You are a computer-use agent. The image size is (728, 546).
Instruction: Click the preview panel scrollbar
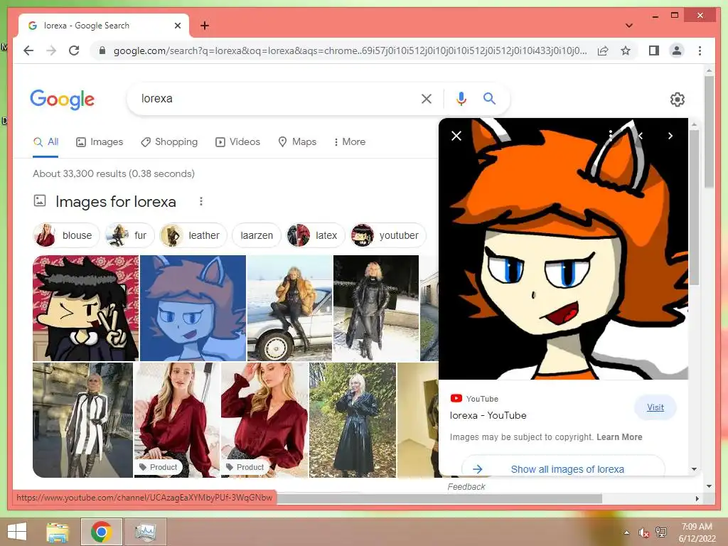[x=694, y=208]
